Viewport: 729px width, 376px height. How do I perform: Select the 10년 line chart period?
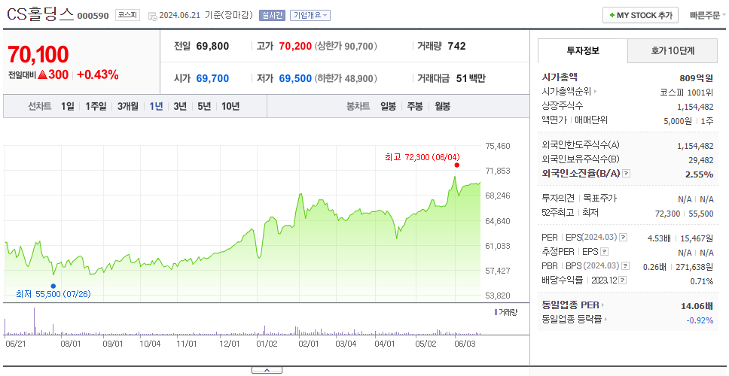[230, 106]
